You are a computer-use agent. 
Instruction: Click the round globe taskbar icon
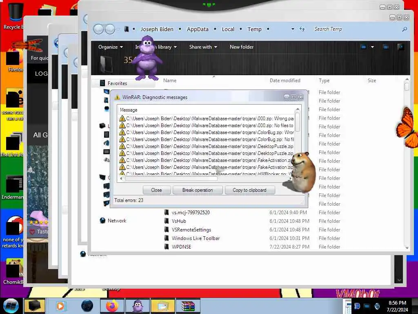click(87, 306)
